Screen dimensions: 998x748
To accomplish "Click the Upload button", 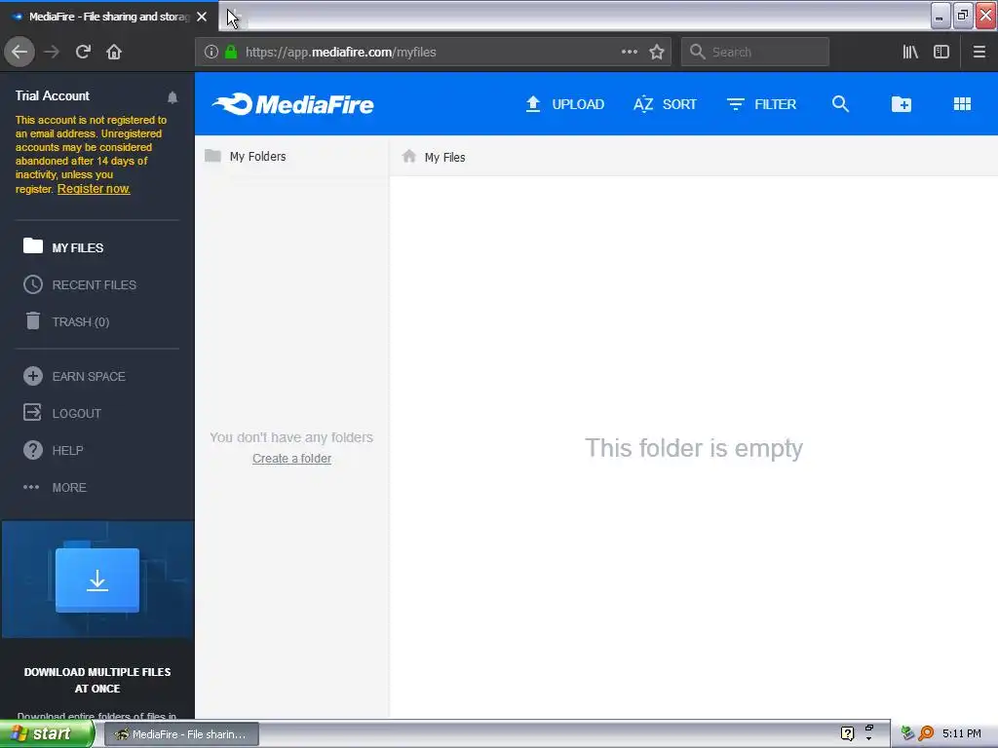I will click(564, 104).
